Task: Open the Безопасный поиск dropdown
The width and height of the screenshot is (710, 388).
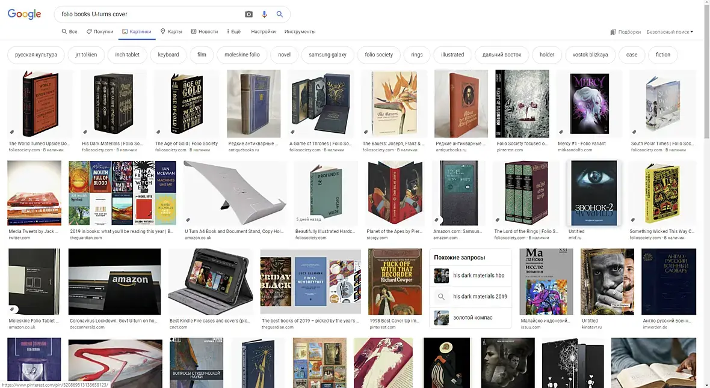Action: pyautogui.click(x=670, y=32)
